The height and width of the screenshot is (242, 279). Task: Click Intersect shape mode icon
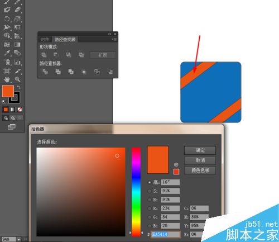(69, 55)
